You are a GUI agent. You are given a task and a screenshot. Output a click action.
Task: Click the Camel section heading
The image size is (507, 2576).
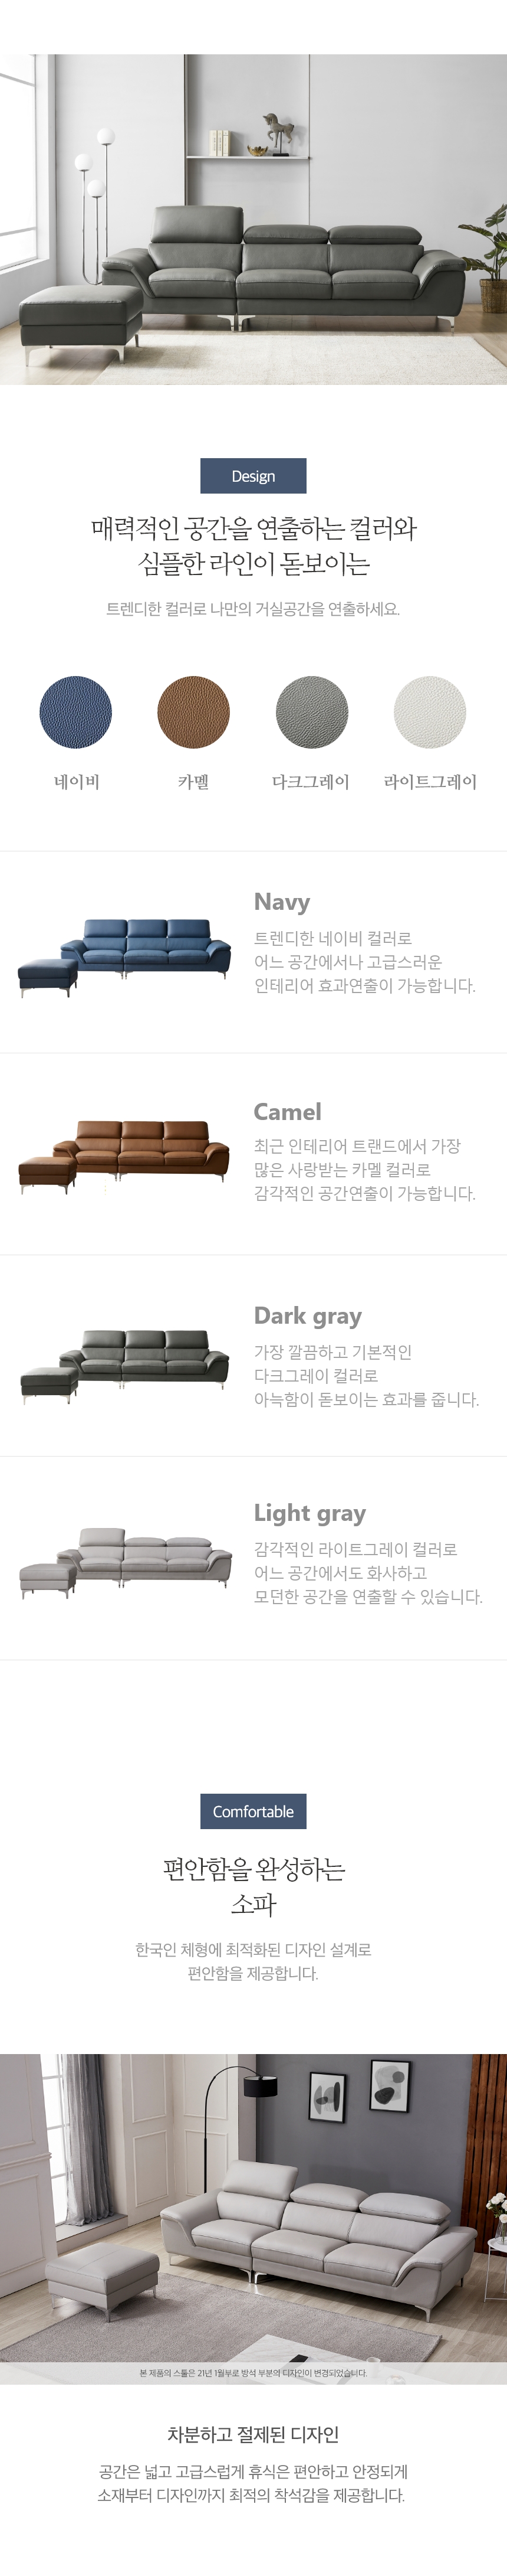[x=288, y=1112]
